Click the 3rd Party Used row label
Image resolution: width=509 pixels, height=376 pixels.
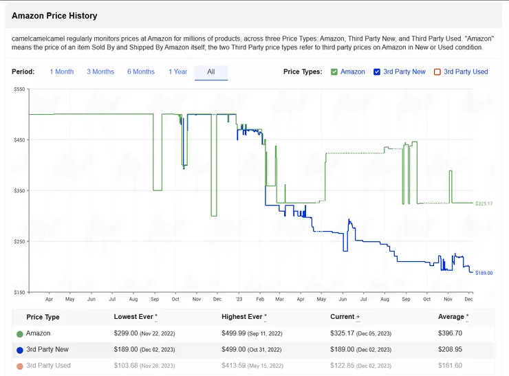(48, 366)
